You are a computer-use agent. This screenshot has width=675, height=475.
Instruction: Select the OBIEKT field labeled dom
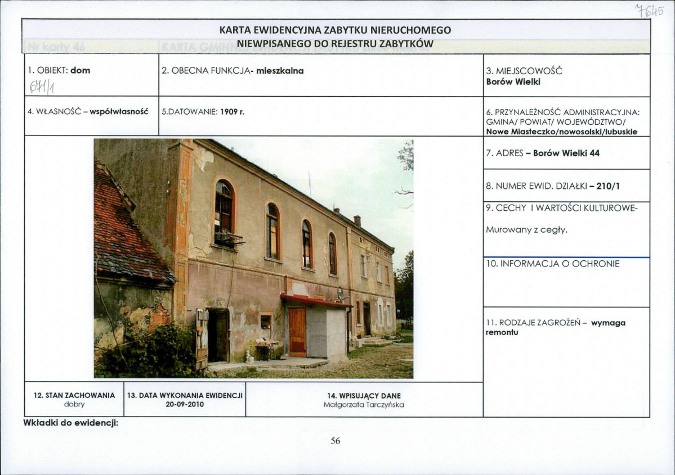point(62,70)
